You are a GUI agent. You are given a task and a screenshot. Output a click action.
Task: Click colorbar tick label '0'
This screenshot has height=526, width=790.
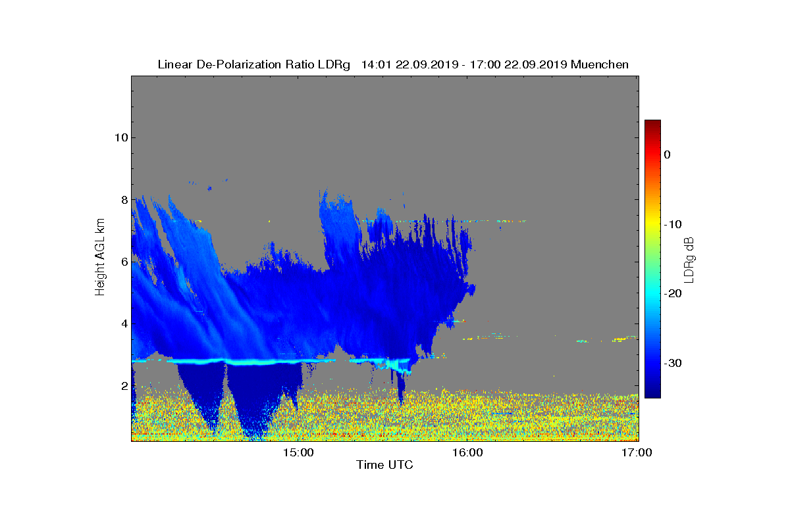668,155
